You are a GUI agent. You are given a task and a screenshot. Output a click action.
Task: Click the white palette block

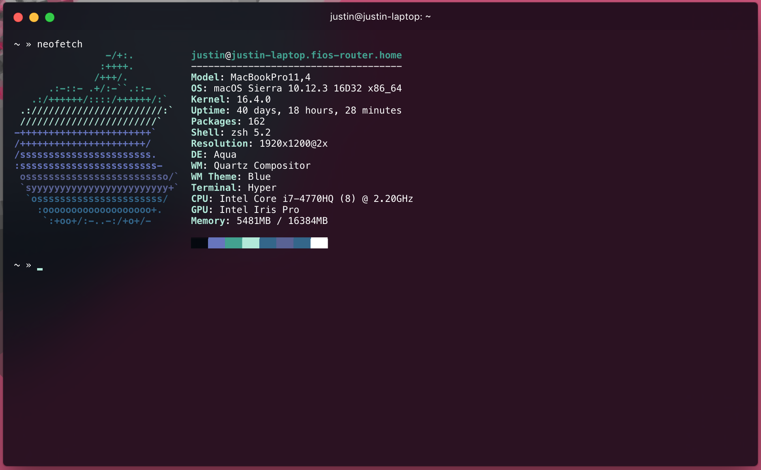pos(319,243)
